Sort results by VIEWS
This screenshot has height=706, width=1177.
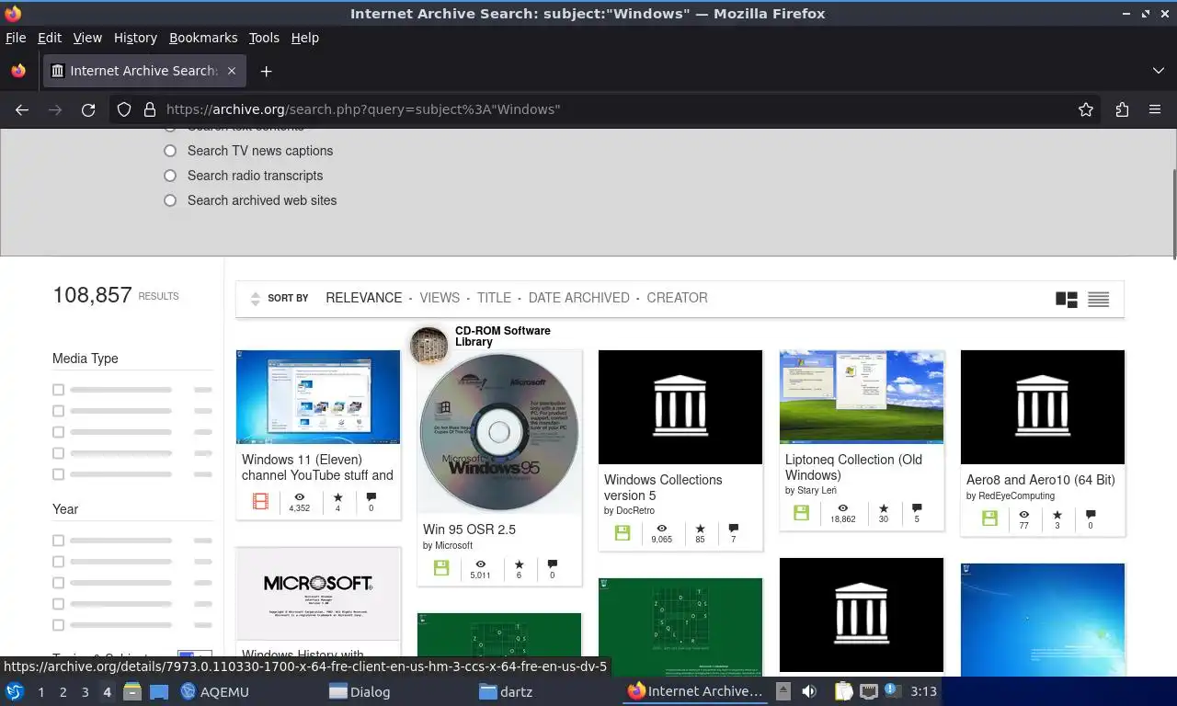(440, 298)
